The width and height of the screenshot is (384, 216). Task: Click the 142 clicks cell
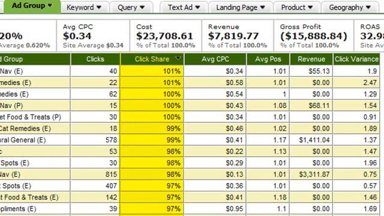(x=95, y=197)
